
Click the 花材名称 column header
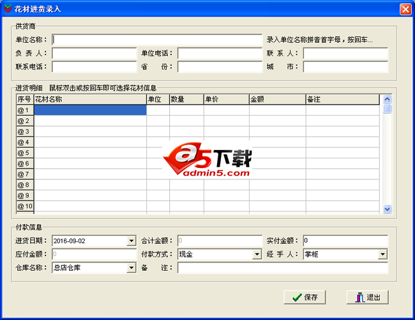[90, 100]
